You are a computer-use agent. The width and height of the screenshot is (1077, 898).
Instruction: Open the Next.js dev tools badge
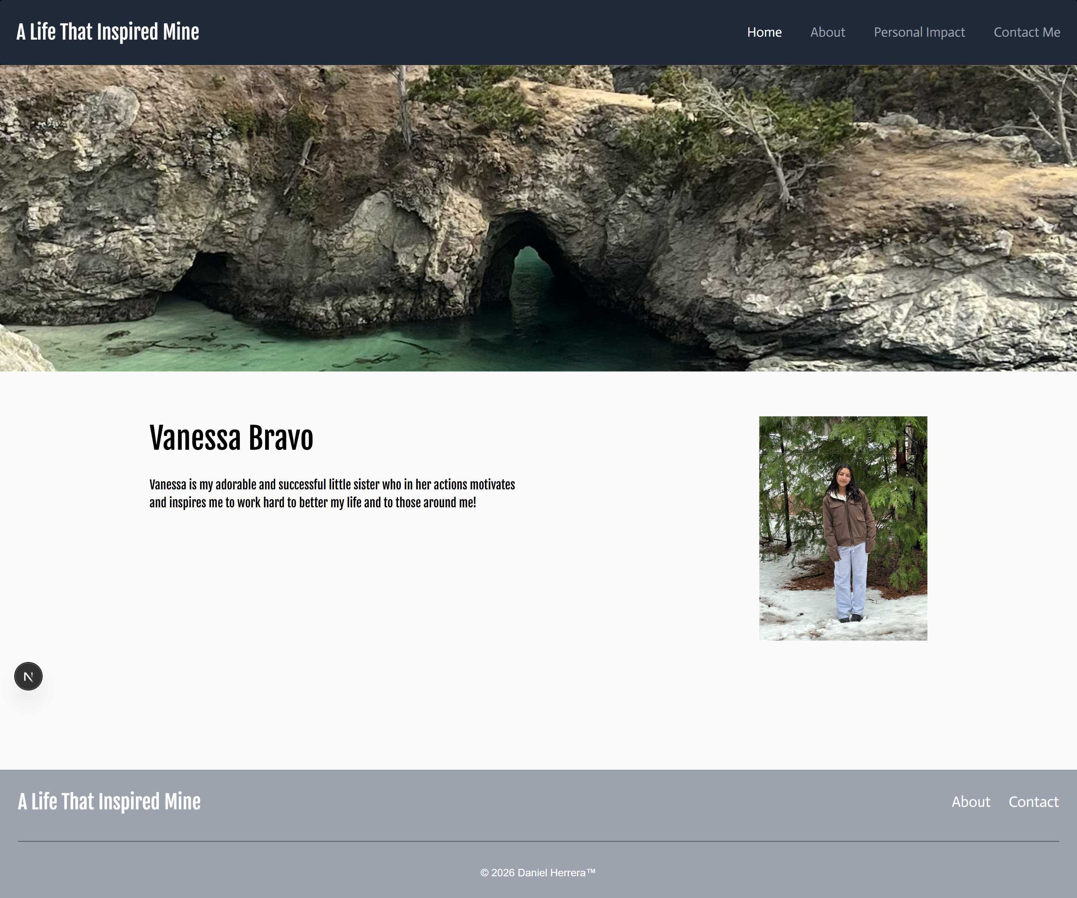tap(28, 676)
